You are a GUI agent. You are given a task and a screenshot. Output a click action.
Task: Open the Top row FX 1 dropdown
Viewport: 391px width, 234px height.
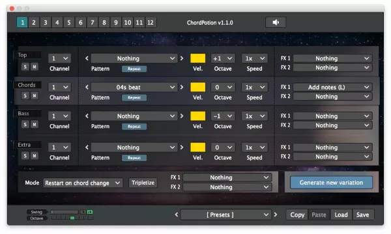tap(332, 58)
